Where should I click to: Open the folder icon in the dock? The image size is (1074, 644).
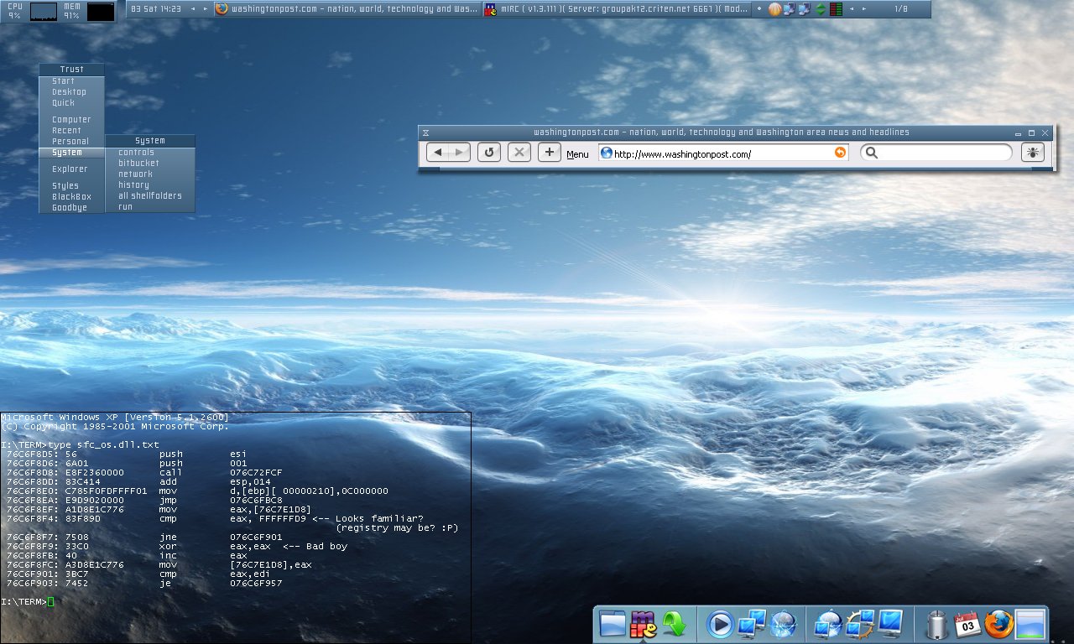(613, 624)
